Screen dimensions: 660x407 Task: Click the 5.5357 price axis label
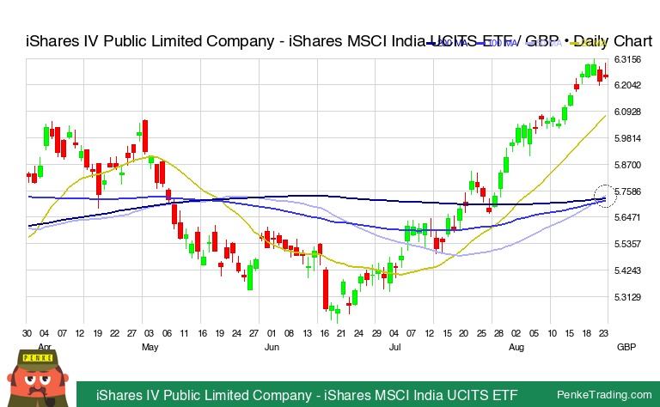coord(627,244)
